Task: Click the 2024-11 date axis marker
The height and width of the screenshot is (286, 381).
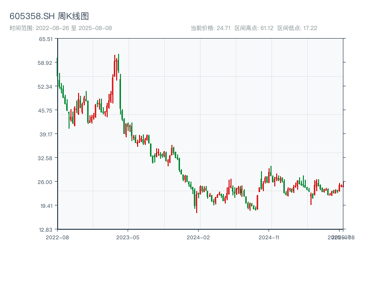Action: coord(270,237)
